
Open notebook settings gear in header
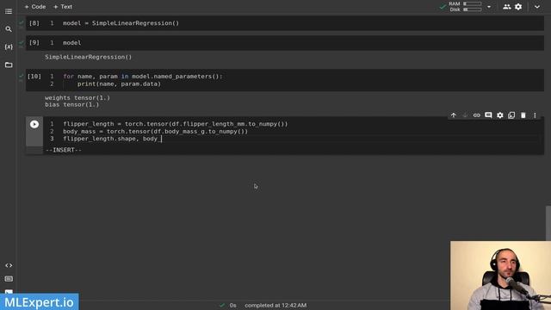coord(518,7)
